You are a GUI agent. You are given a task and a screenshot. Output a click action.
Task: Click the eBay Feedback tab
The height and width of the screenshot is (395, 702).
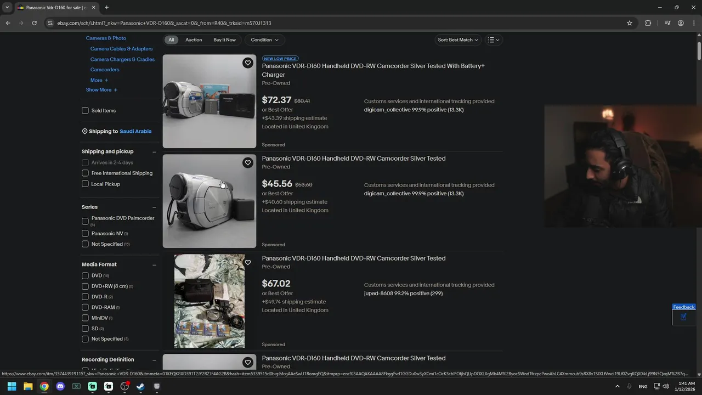(684, 307)
